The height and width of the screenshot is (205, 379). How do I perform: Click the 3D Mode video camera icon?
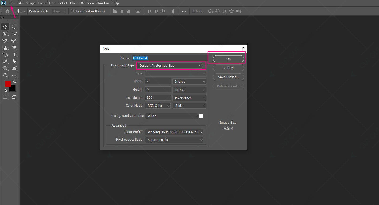pyautogui.click(x=238, y=11)
